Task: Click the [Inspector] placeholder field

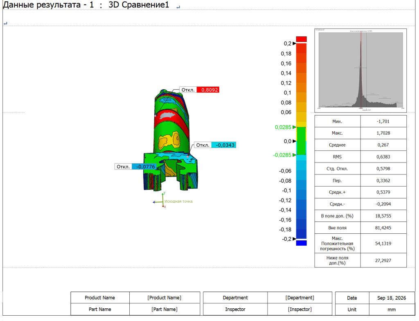Action: click(300, 310)
